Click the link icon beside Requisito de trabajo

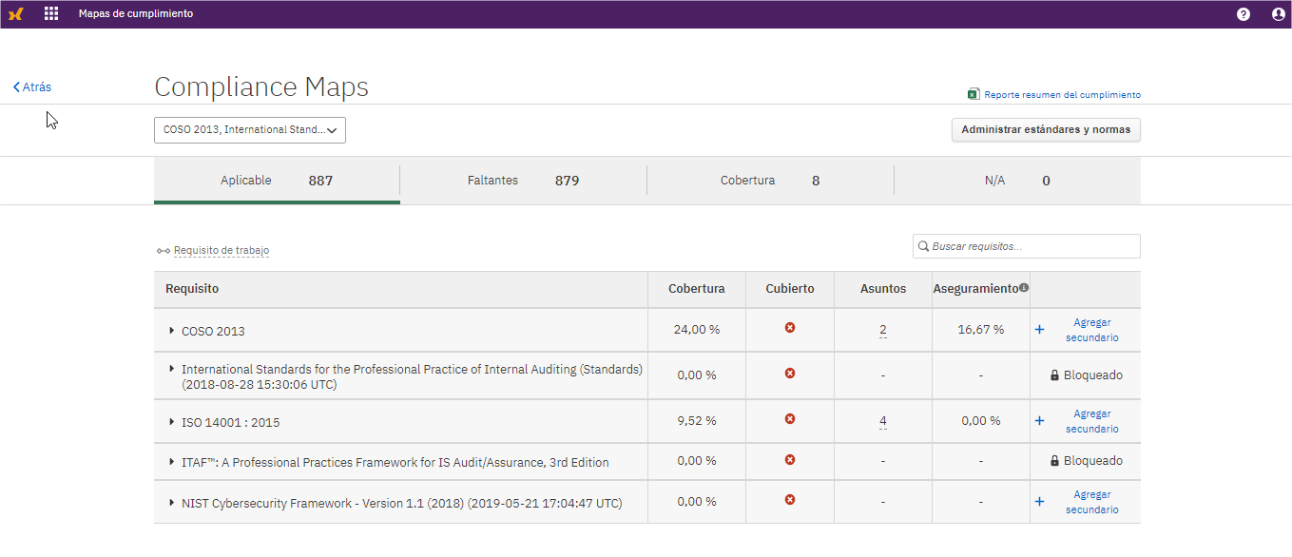pos(163,251)
